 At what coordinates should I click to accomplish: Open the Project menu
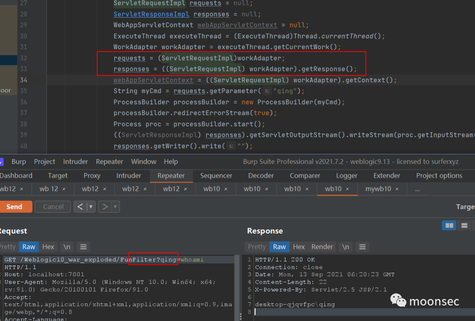click(44, 162)
